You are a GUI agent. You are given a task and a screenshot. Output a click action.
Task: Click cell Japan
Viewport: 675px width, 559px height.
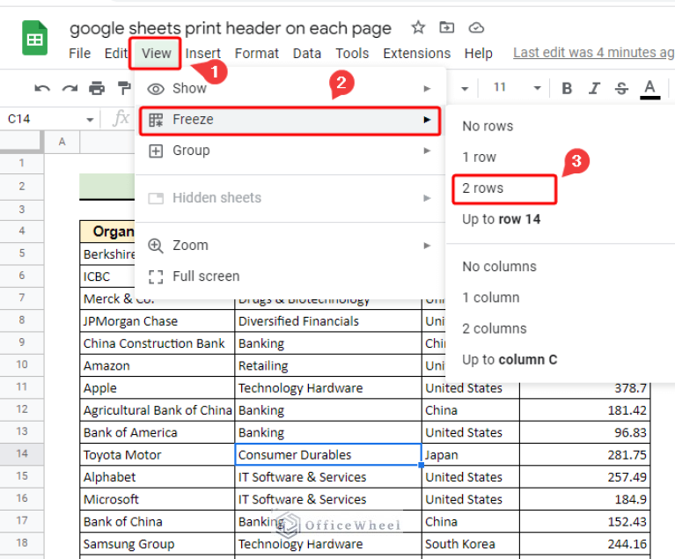[x=471, y=455]
